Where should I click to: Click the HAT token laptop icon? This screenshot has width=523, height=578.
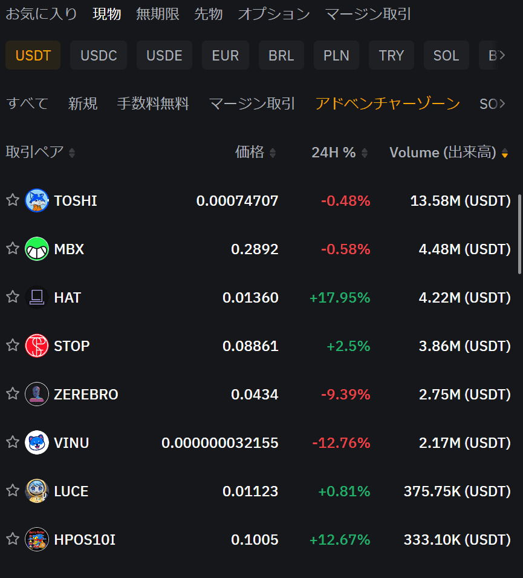37,297
